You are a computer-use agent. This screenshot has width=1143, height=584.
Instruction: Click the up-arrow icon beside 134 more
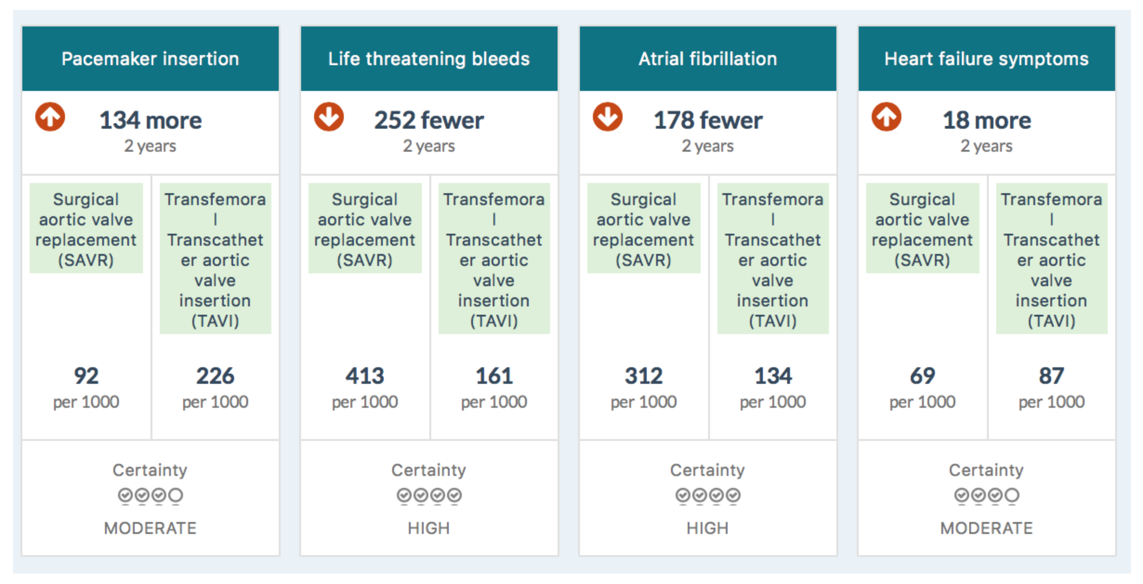50,117
